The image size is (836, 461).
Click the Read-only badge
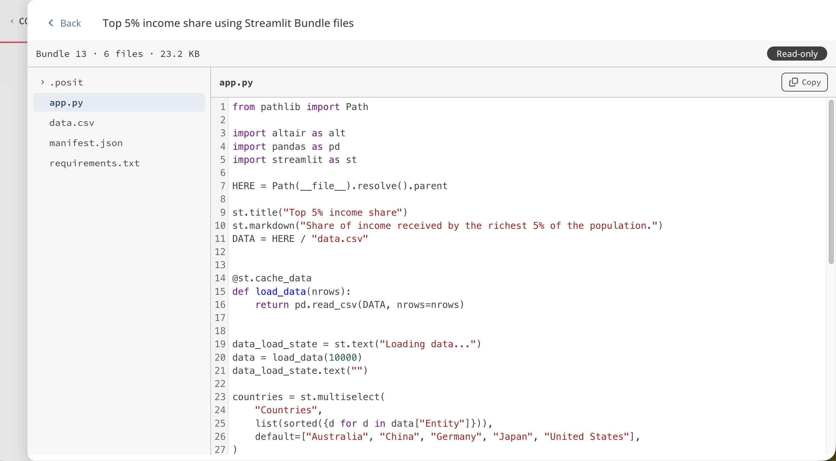pyautogui.click(x=797, y=54)
